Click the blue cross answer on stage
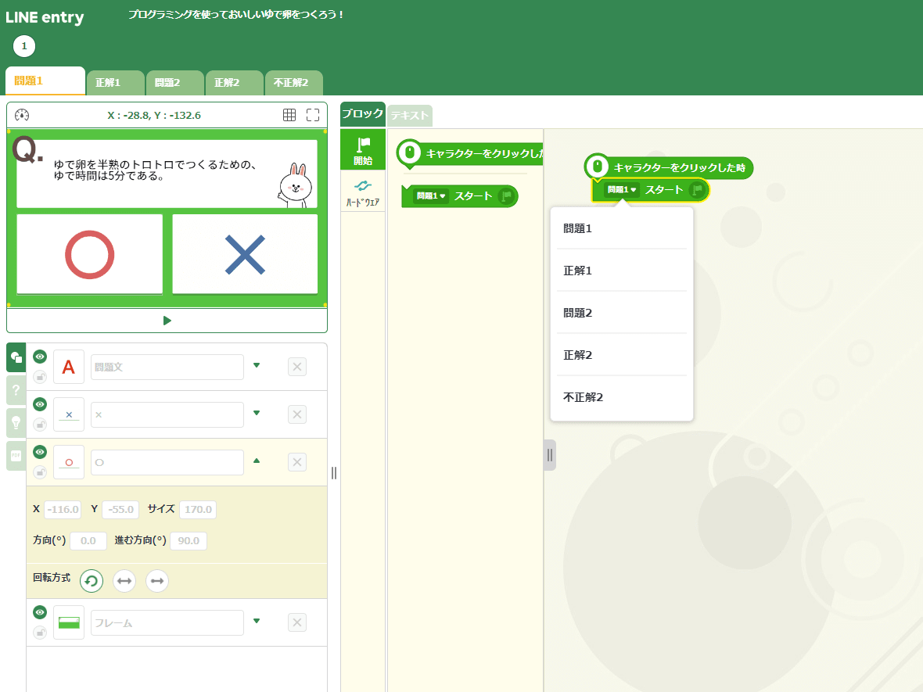 (x=245, y=255)
